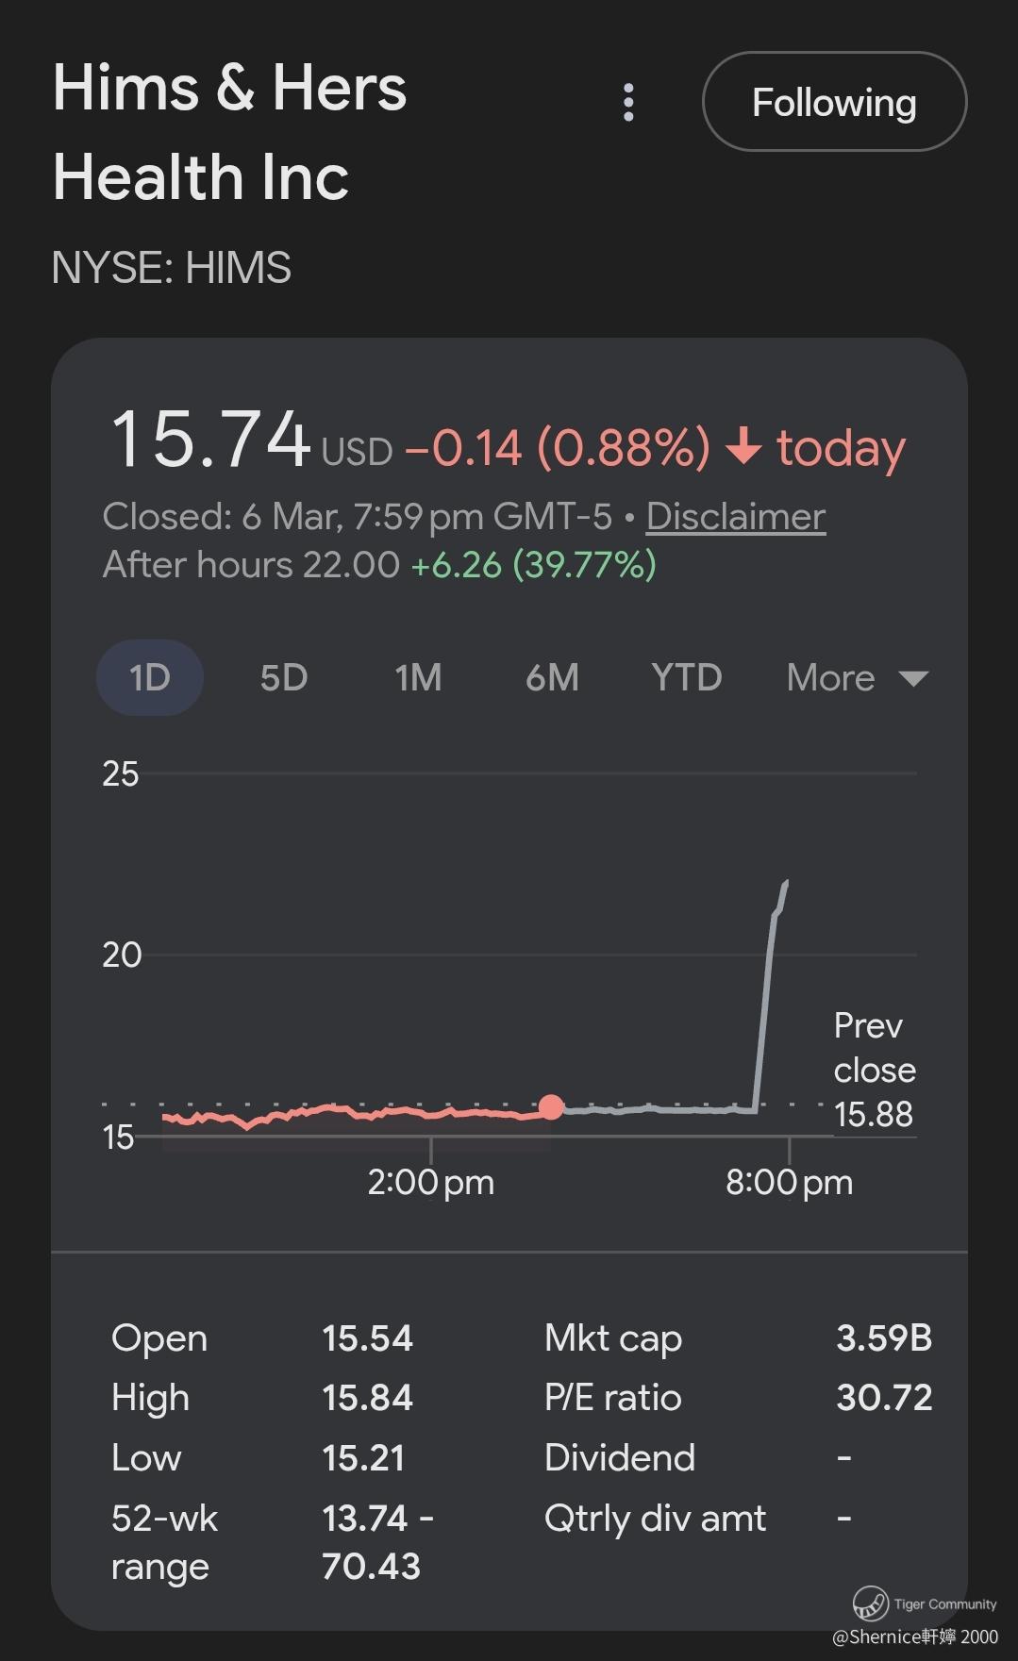This screenshot has height=1661, width=1018.
Task: Select the 1D time range tab
Action: [149, 677]
